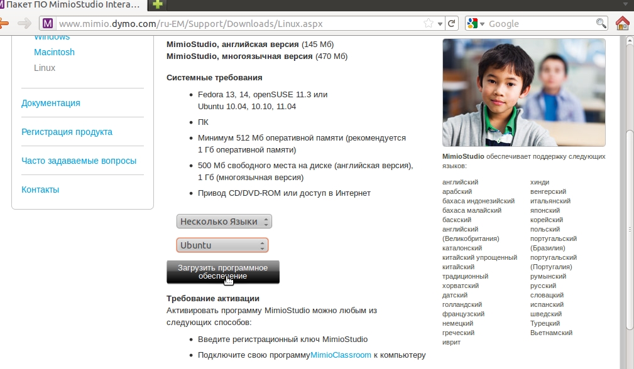Screen dimensions: 634x369
Task: Go back with the orange back arrow
Action: [x=4, y=23]
